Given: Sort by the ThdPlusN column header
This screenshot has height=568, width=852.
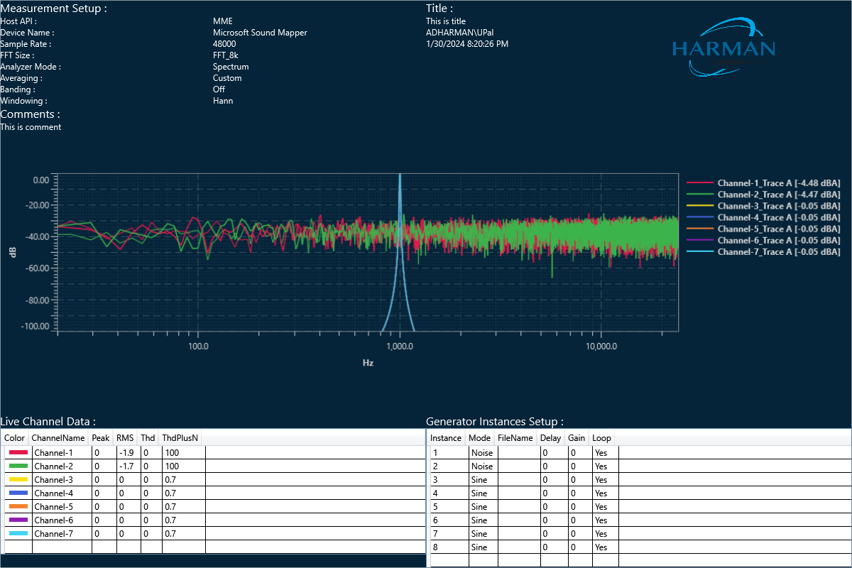Looking at the screenshot, I should pos(180,438).
